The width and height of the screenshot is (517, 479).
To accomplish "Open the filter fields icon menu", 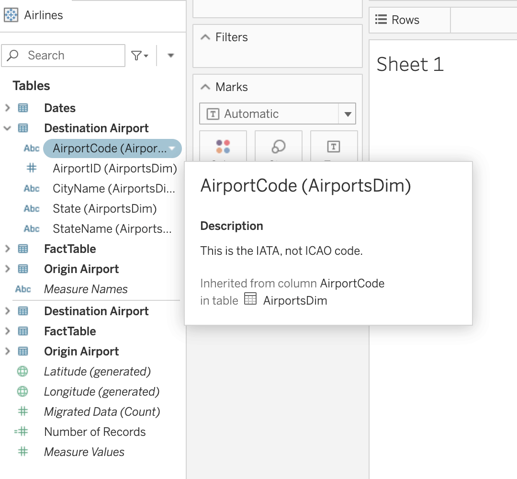I will click(x=139, y=56).
